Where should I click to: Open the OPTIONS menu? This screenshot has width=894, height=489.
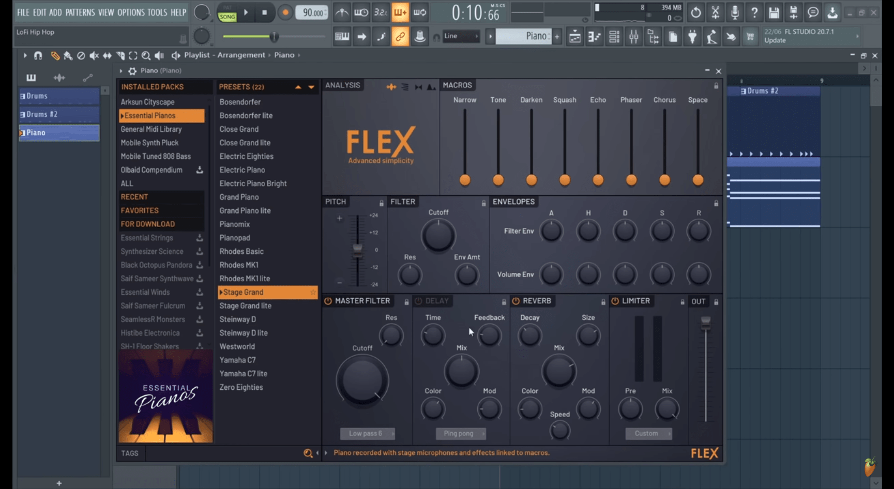(131, 12)
